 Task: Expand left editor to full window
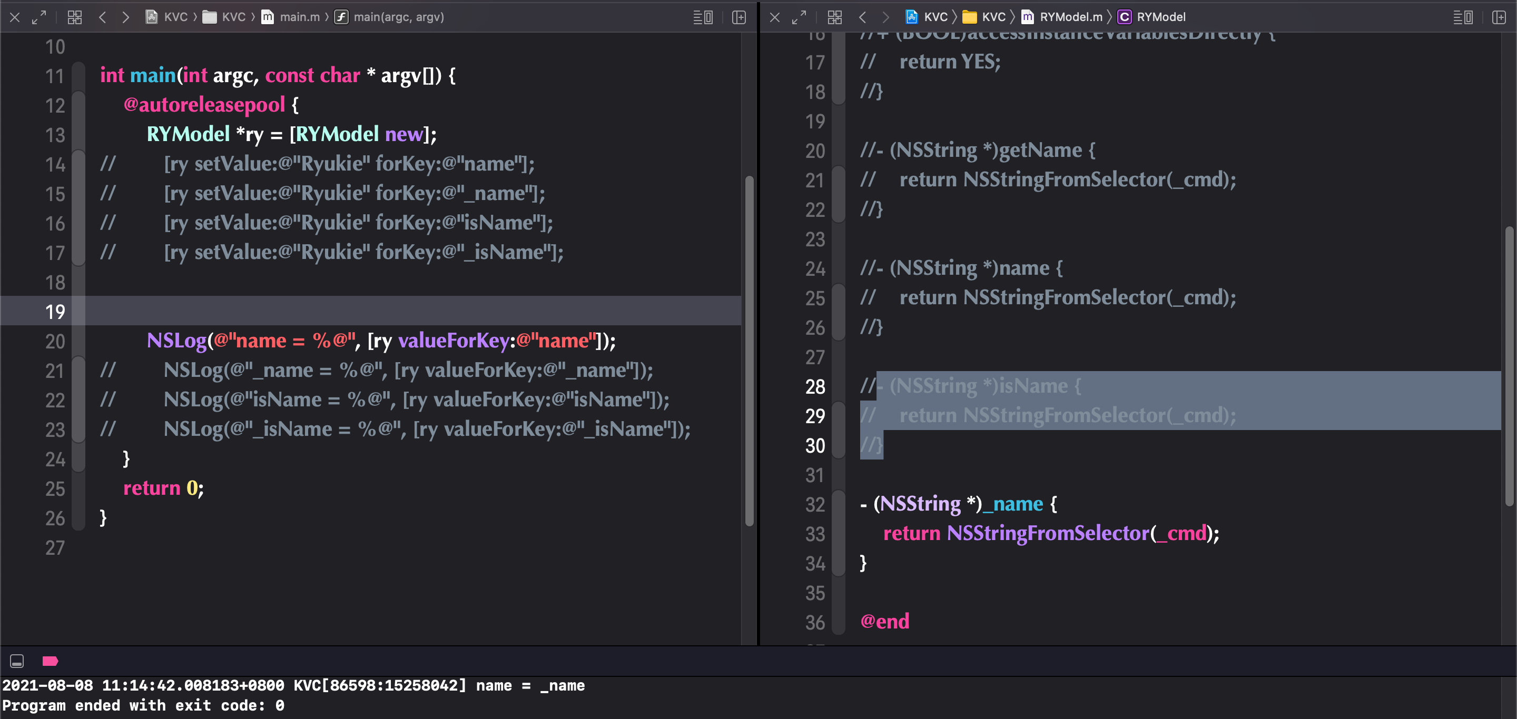(39, 17)
